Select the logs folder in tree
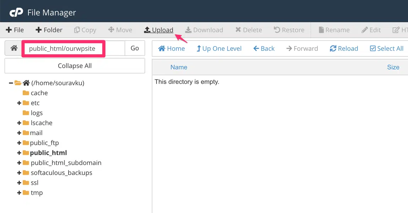 point(36,113)
